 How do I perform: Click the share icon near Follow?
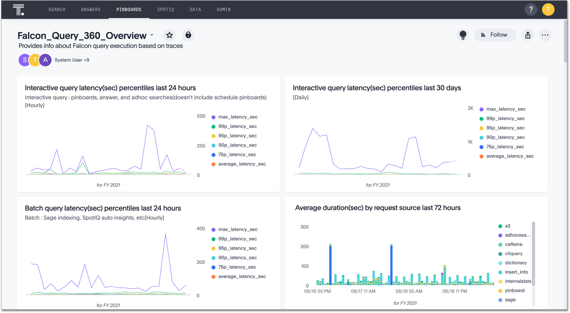[528, 35]
